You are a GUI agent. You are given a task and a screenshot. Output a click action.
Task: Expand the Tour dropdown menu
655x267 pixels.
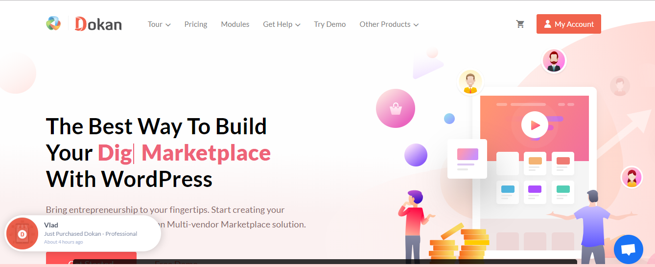tap(159, 24)
